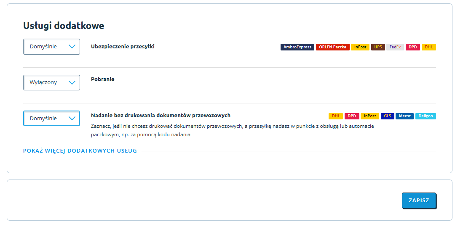Click the UPS carrier badge
The height and width of the screenshot is (227, 463).
coord(378,47)
